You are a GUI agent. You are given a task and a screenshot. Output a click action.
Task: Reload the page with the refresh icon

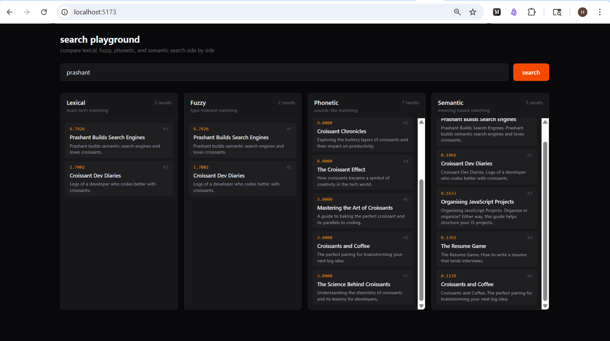44,12
